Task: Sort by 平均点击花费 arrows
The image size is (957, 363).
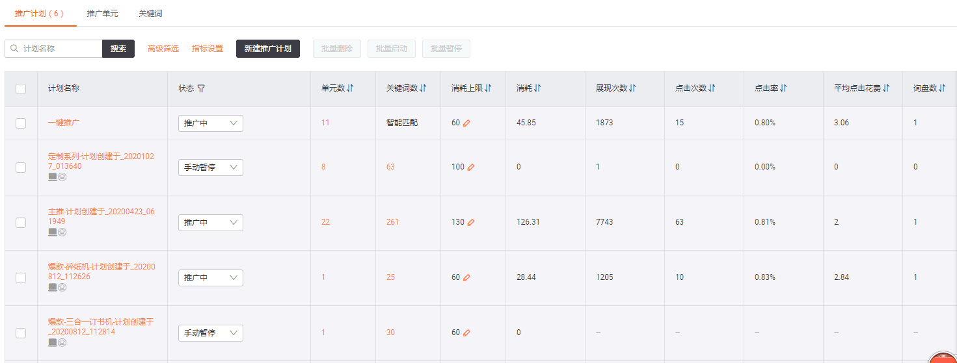Action: point(886,88)
